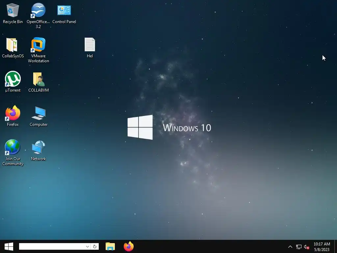Expand the taskbar address bar dropdown

tap(88, 246)
